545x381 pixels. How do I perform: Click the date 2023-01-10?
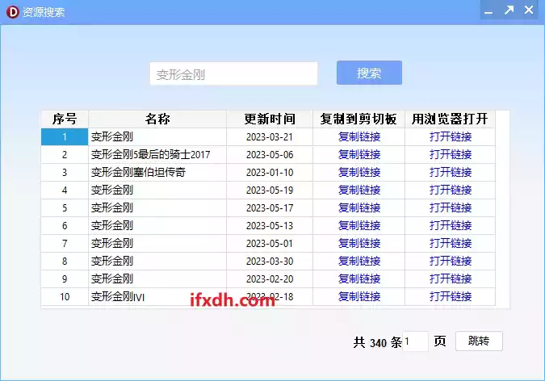click(270, 173)
